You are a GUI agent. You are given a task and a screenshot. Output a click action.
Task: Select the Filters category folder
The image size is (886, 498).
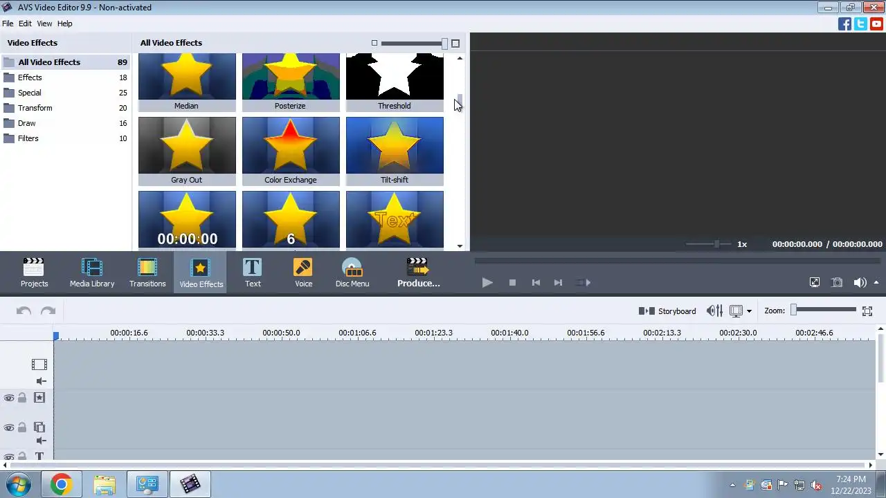point(65,138)
